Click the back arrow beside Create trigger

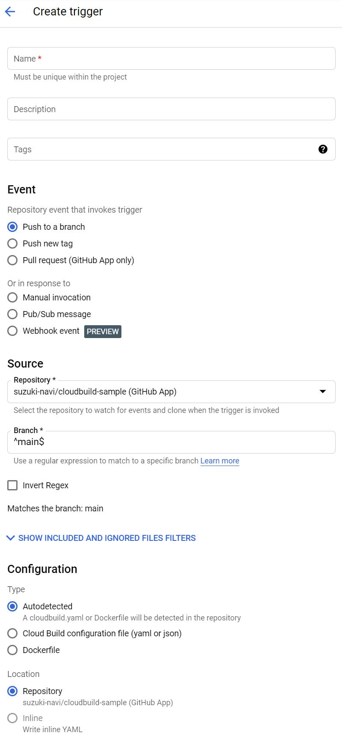click(9, 12)
